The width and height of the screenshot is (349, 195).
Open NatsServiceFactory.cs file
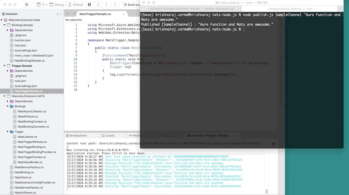(x=29, y=188)
